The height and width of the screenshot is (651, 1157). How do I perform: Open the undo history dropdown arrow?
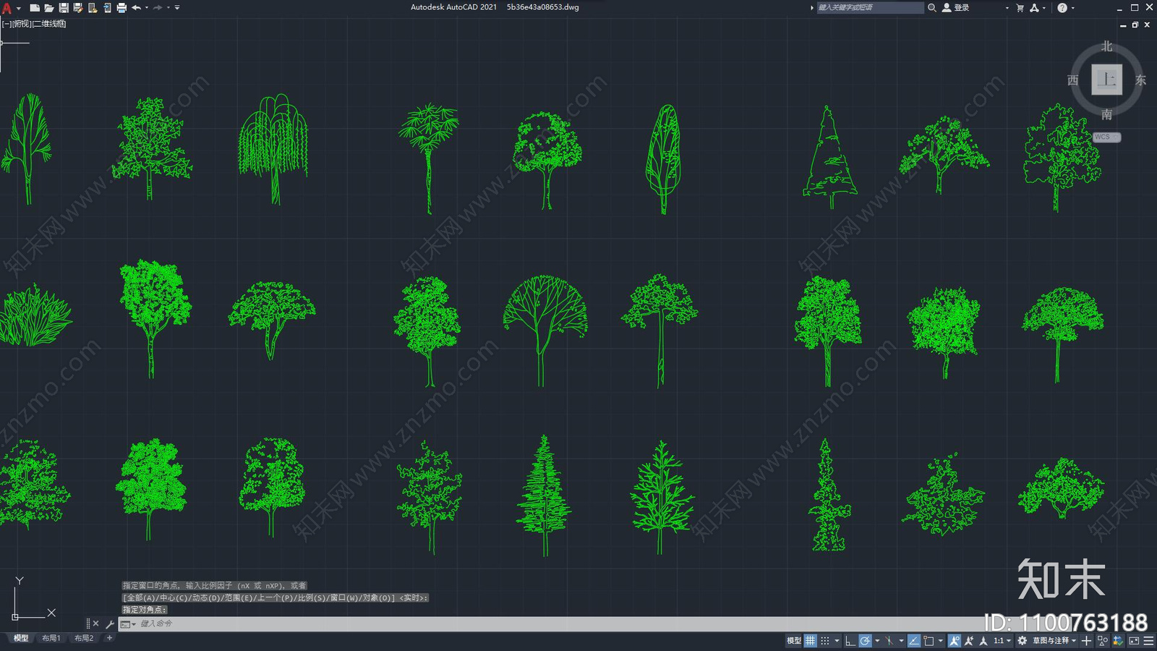click(147, 8)
